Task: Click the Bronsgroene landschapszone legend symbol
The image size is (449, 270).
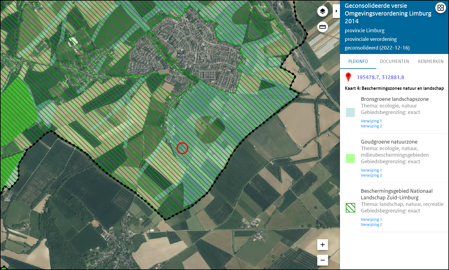Action: click(x=350, y=112)
